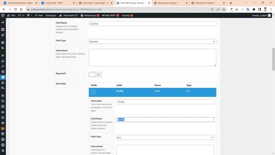
Task: Click the WordPress logo in admin bar
Action: click(x=3, y=15)
